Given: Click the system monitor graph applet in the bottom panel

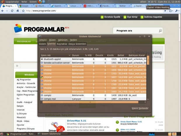Looking at the screenshot, I should click(x=152, y=134).
